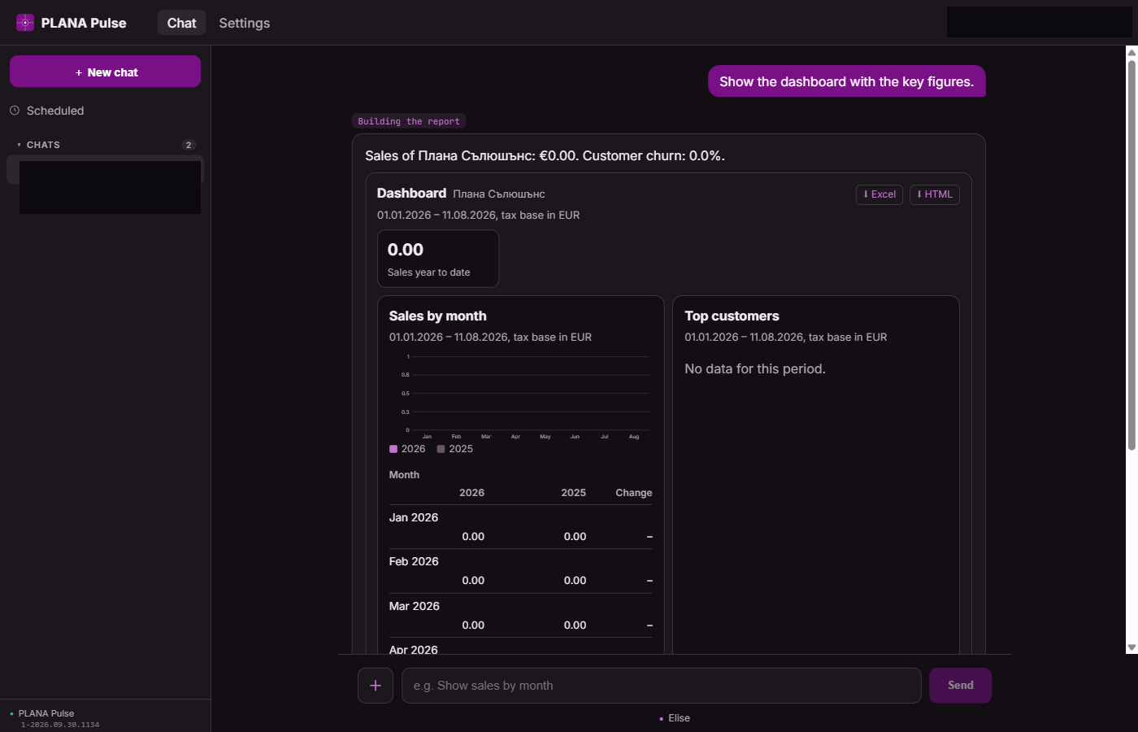The height and width of the screenshot is (732, 1138).
Task: Toggle the 2026 legend swatch
Action: click(393, 449)
